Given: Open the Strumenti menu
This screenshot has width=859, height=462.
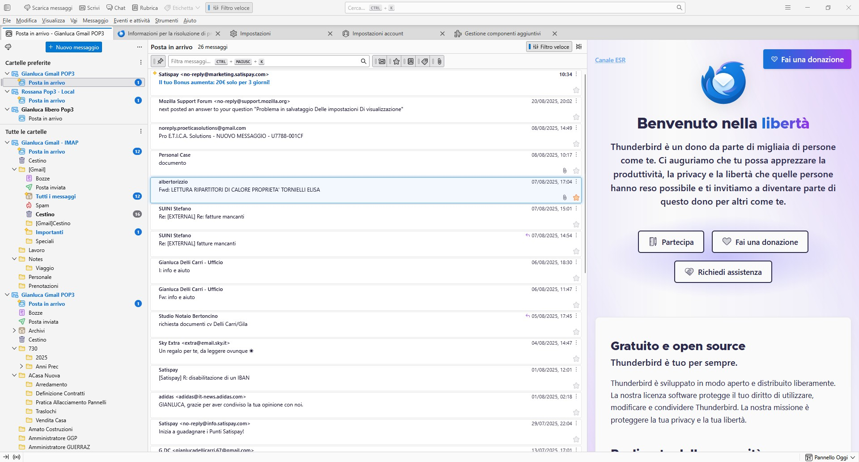Looking at the screenshot, I should pyautogui.click(x=166, y=21).
